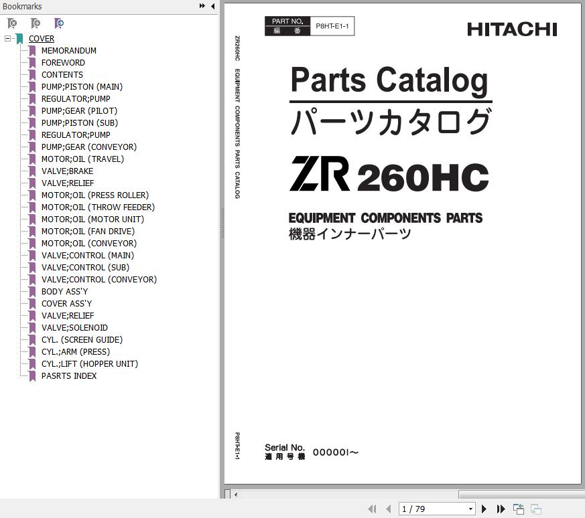Click the previous view icon
The image size is (585, 518).
[x=519, y=509]
